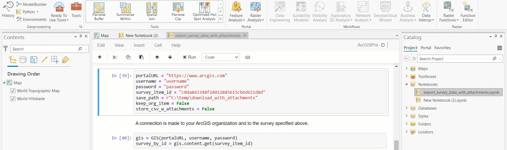
Task: Open the Python window button
Action: pyautogui.click(x=27, y=12)
